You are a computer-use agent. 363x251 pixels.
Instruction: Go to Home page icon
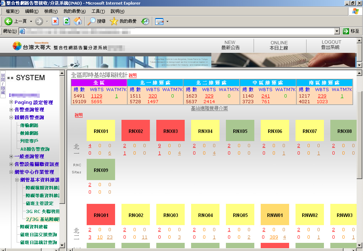pos(78,21)
